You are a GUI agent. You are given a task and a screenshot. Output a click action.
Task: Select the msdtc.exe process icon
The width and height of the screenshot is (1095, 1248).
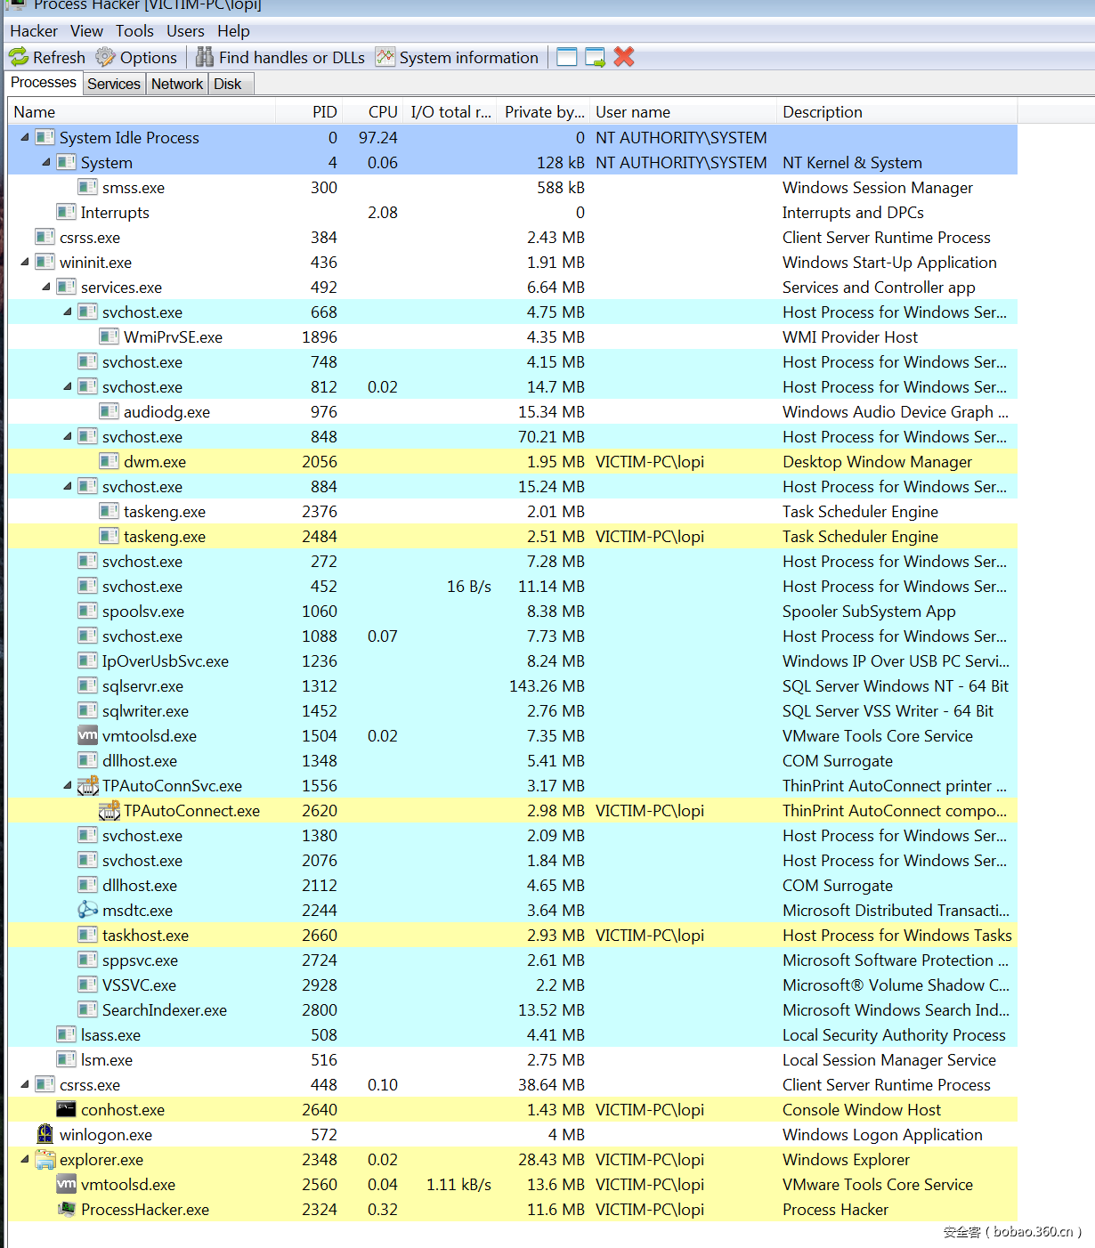pos(88,910)
